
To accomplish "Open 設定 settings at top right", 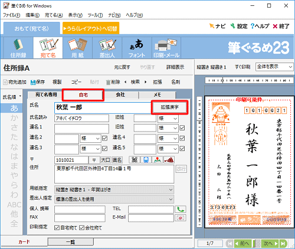I will [x=239, y=26].
